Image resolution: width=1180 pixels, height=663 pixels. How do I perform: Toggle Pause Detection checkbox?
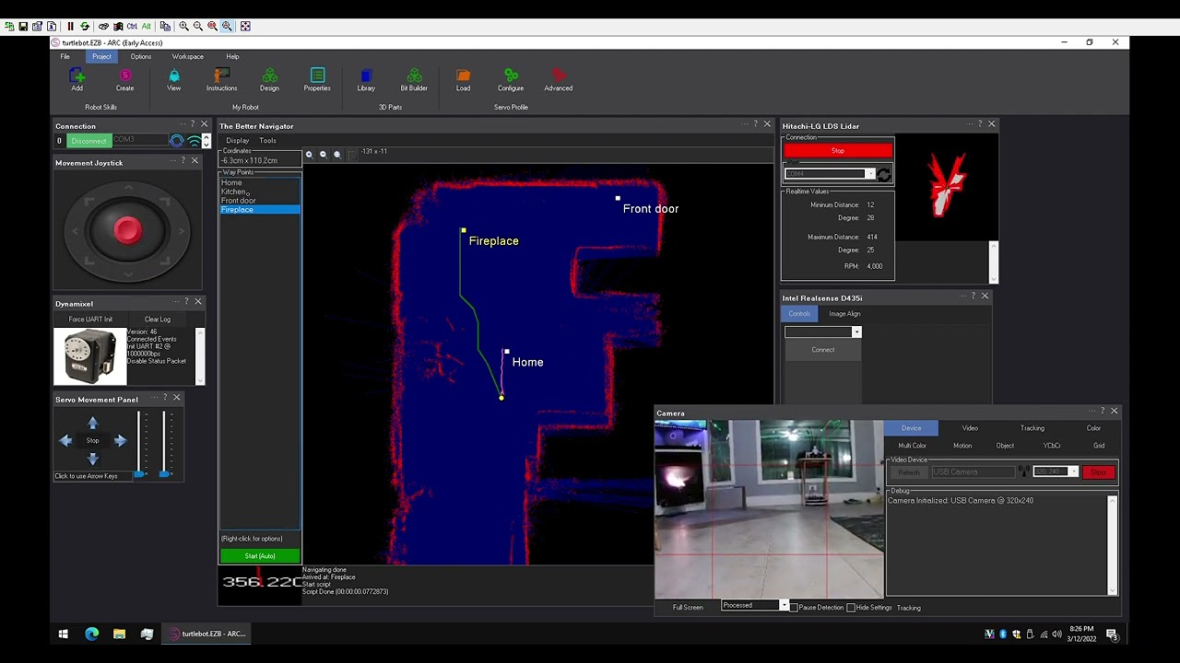794,608
